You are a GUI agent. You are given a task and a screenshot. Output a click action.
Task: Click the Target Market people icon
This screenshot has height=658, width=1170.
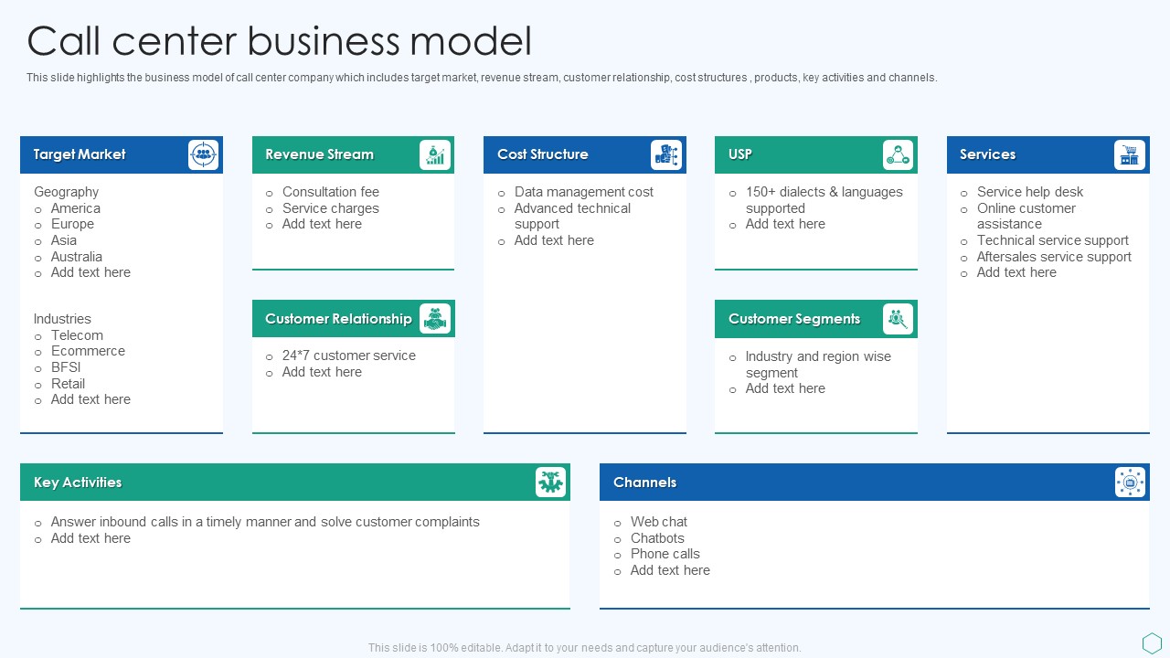203,154
